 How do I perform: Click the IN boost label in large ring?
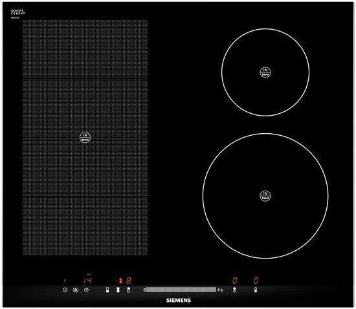pos(265,196)
